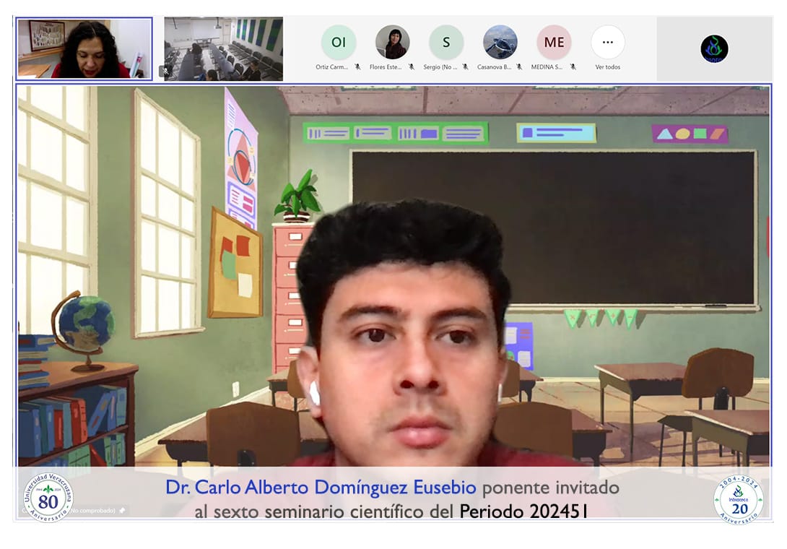Toggle the microphone icon next to Ortiz Carm
This screenshot has width=787, height=549.
(x=357, y=67)
